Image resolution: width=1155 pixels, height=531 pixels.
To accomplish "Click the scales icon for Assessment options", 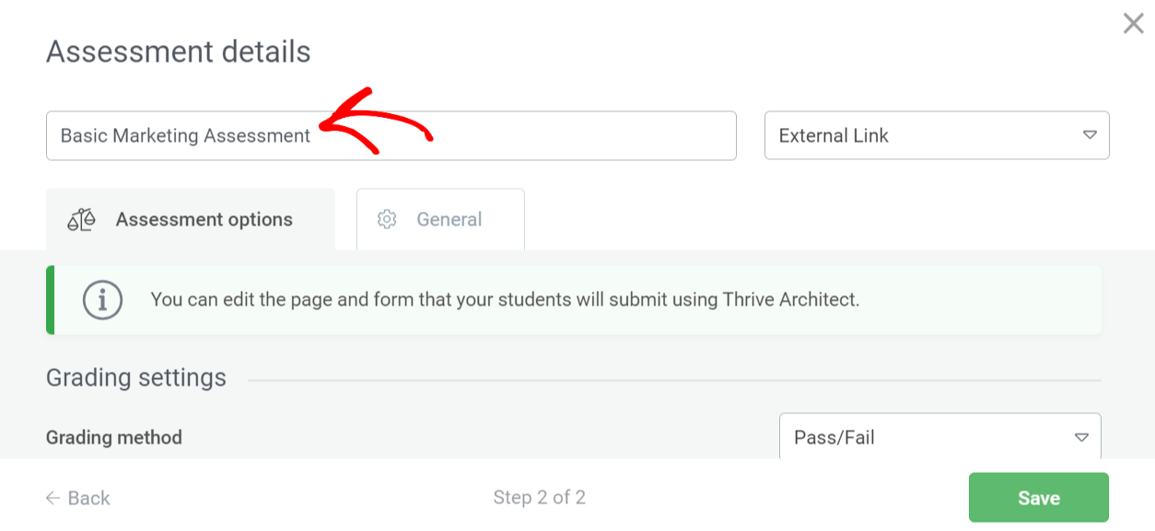I will (81, 220).
